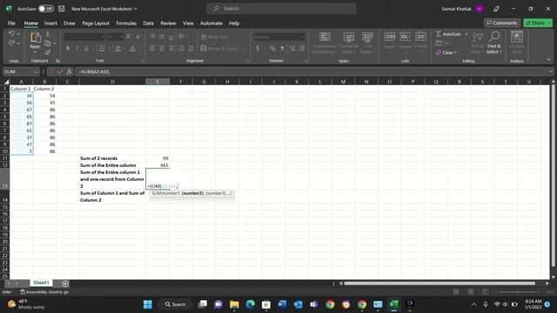Screen dimensions: 557x313
Task: Cancel the formula entry with the X
Action: pos(52,71)
